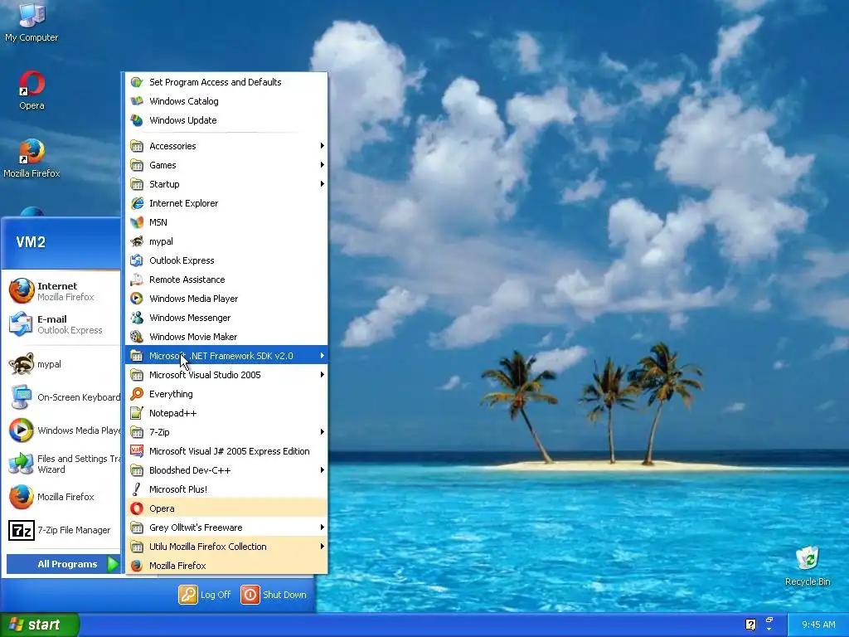Expand the 7-Zip submenu arrow

[x=323, y=431]
